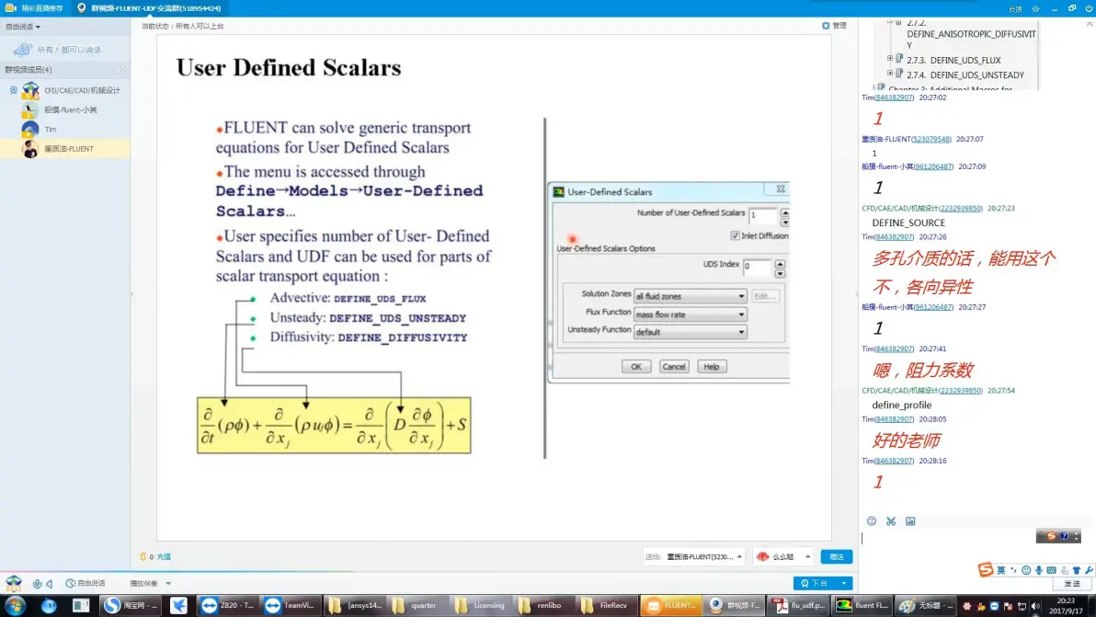The width and height of the screenshot is (1096, 617).
Task: Open the flu_udf PDF taskbar item
Action: click(799, 605)
